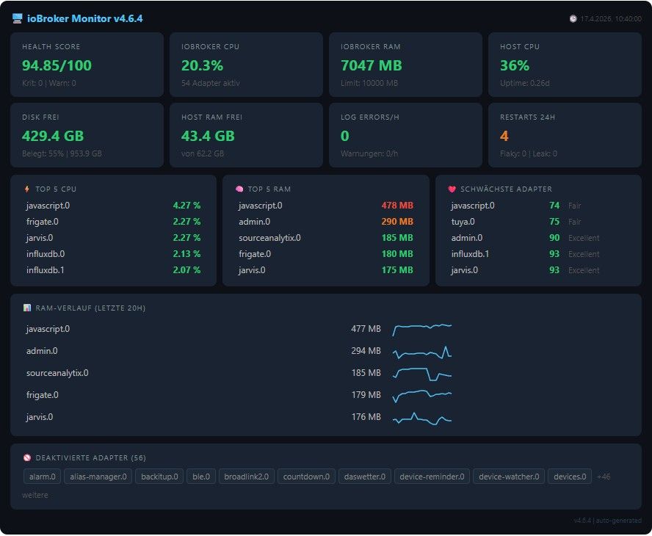Select frigate.0 in the Top 5 CPU list

click(x=42, y=222)
